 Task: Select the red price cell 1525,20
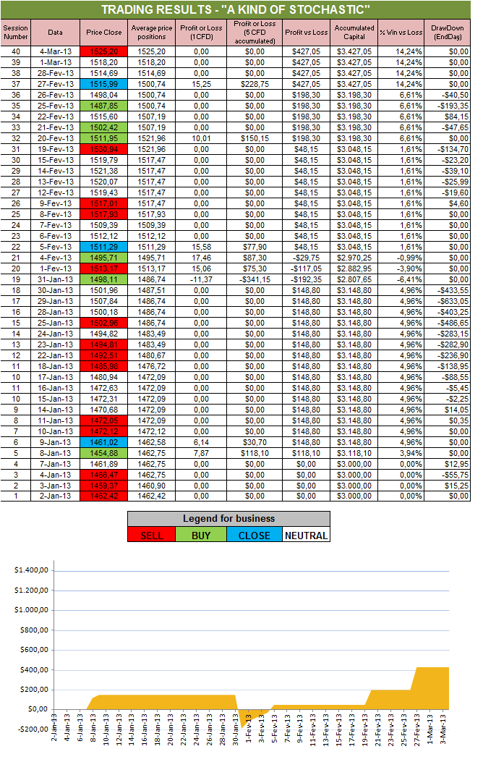[x=104, y=51]
